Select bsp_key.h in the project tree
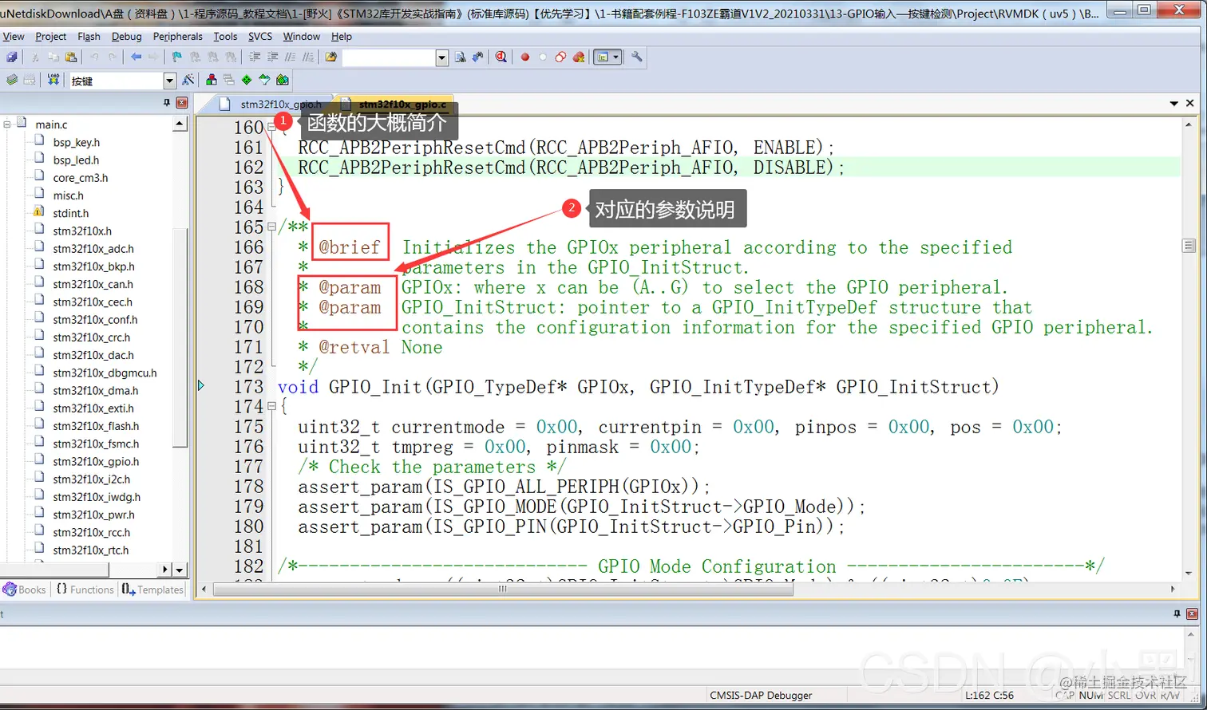This screenshot has height=710, width=1207. click(x=76, y=142)
